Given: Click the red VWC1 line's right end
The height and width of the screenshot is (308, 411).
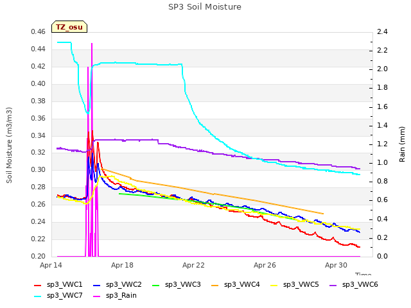Looking at the screenshot, I should tap(360, 246).
